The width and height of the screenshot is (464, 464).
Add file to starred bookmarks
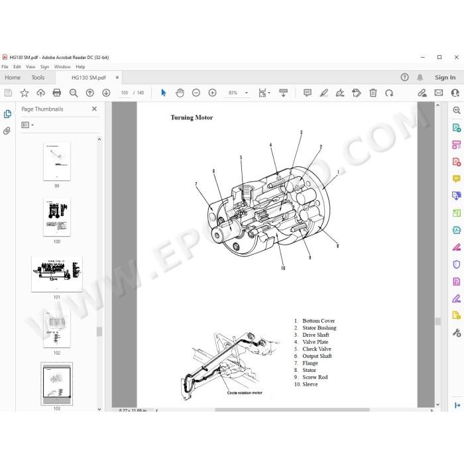(x=25, y=93)
